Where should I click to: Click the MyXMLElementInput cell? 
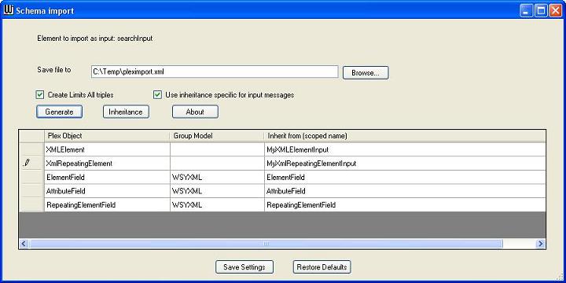click(405, 149)
